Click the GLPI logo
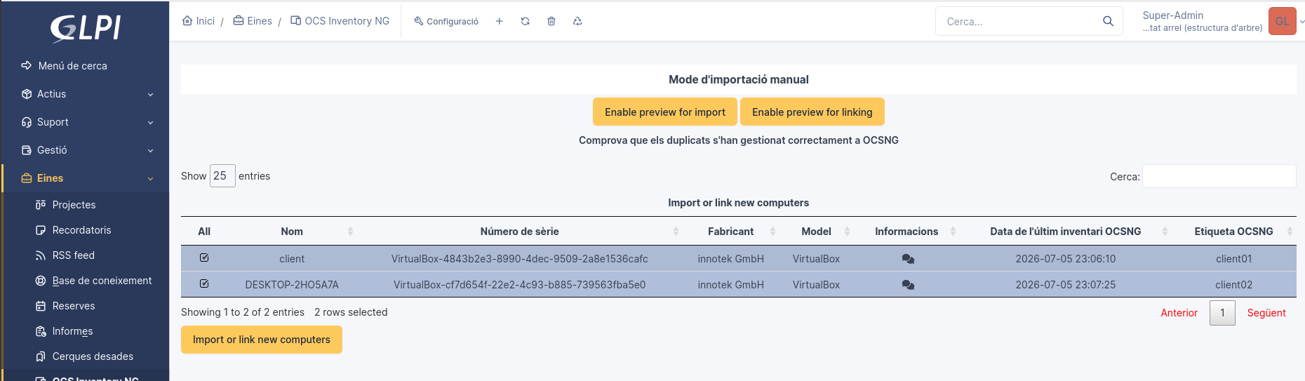Viewport: 1305px width, 381px height. (x=85, y=28)
